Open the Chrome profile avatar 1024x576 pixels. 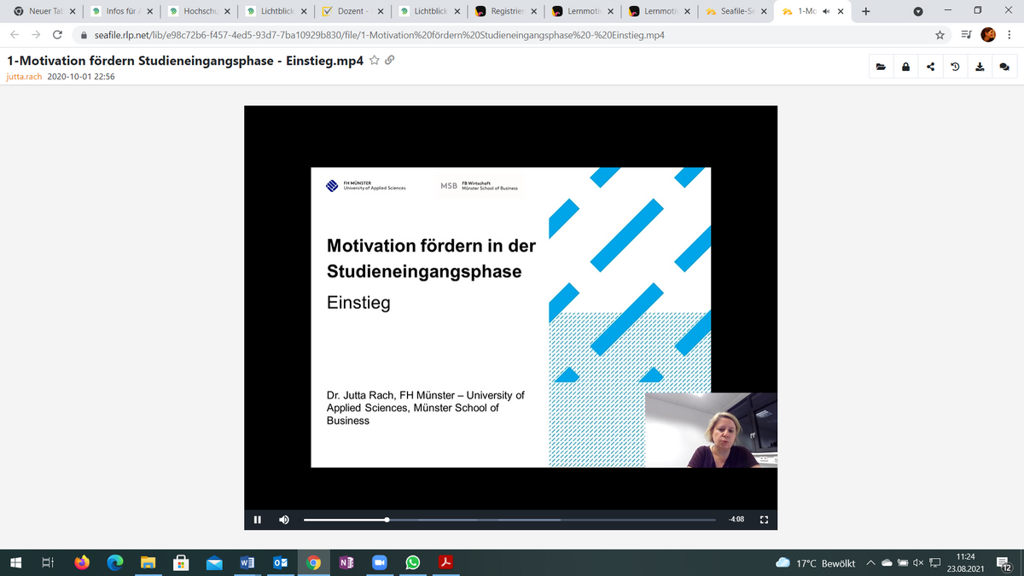(988, 35)
